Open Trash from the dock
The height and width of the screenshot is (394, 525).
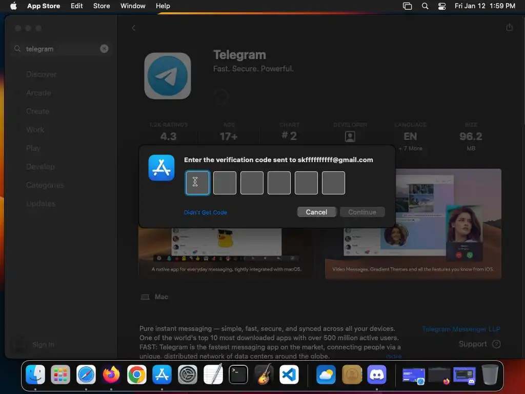point(490,374)
